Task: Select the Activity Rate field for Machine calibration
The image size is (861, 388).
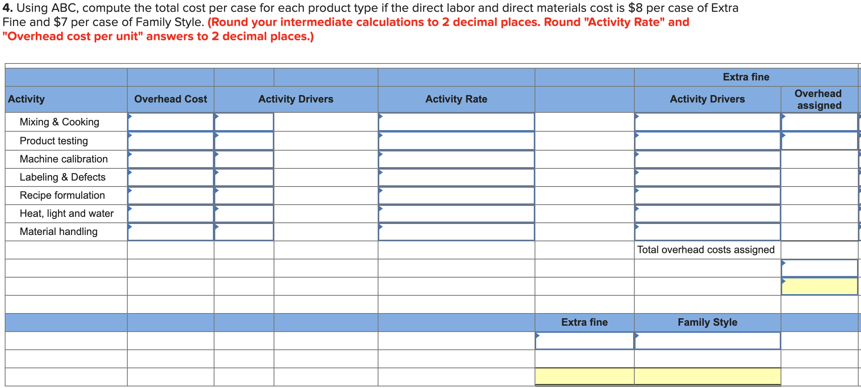Action: click(456, 159)
